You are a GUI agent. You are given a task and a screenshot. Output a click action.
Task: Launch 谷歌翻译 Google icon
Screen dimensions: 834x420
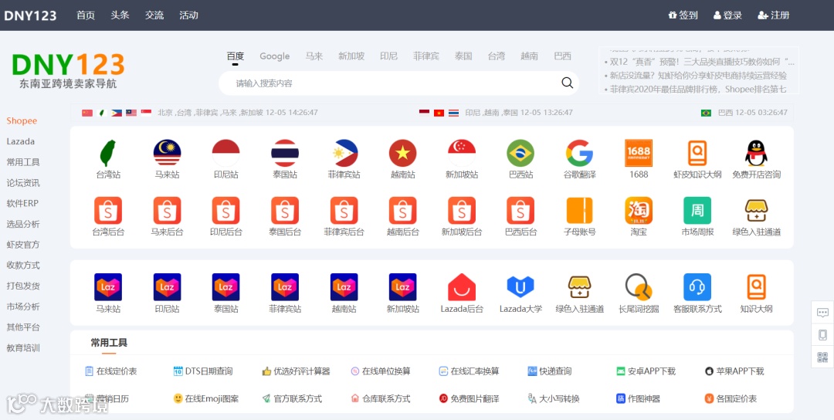click(x=579, y=153)
